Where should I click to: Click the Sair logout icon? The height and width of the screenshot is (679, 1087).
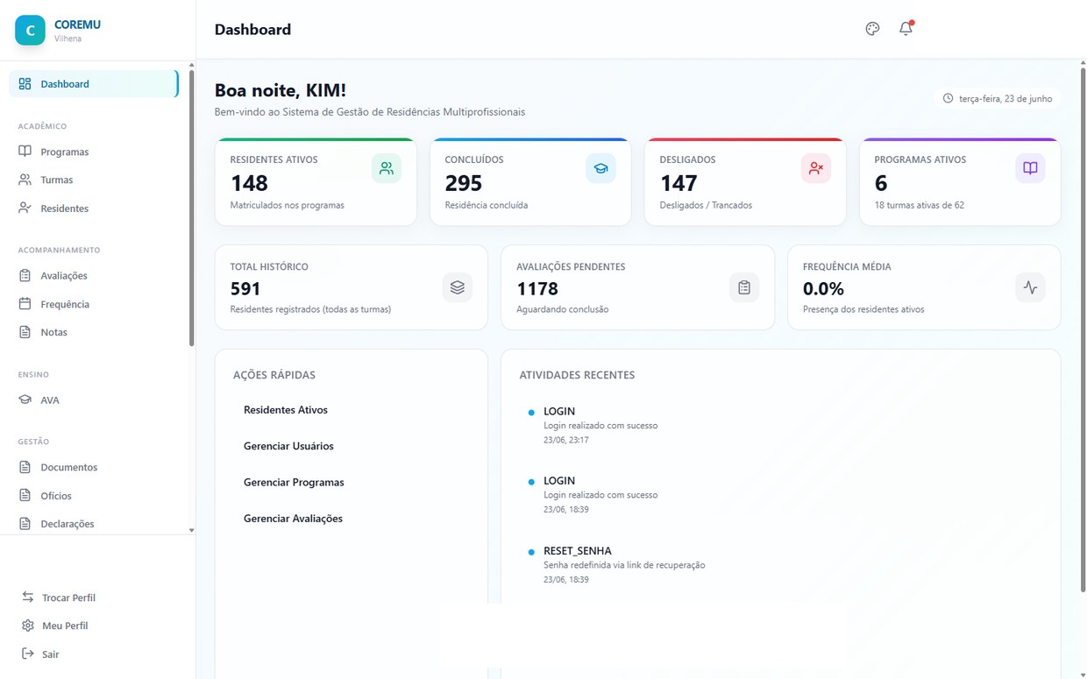pyautogui.click(x=28, y=654)
